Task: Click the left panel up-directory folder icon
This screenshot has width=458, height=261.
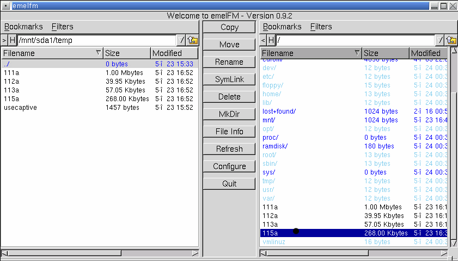Action: [193, 40]
